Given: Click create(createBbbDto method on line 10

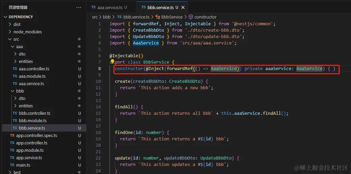Looking at the screenshot, I should click(146, 81).
